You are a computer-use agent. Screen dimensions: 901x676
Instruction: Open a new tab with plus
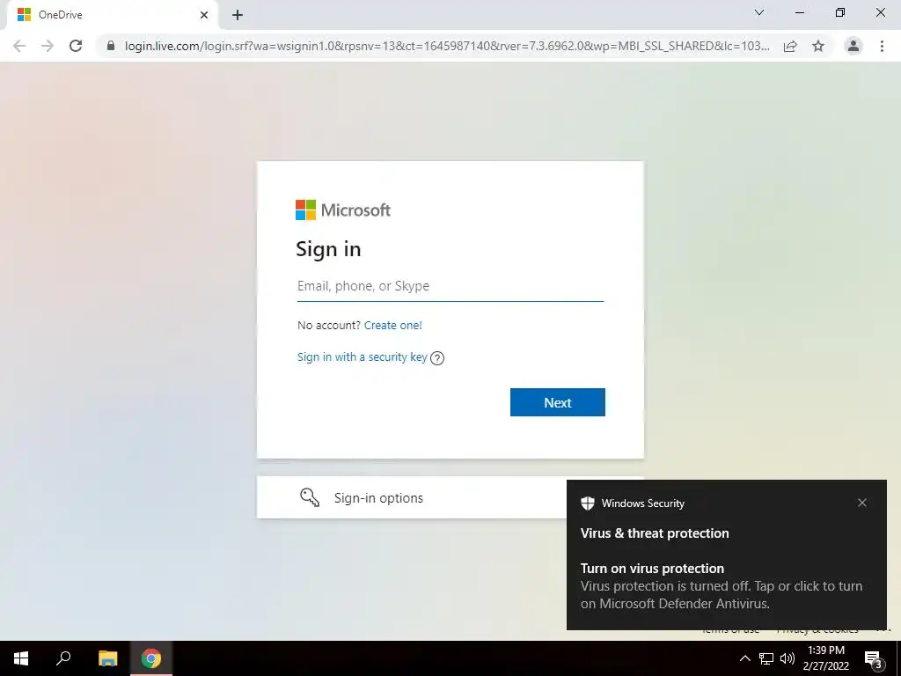[238, 15]
